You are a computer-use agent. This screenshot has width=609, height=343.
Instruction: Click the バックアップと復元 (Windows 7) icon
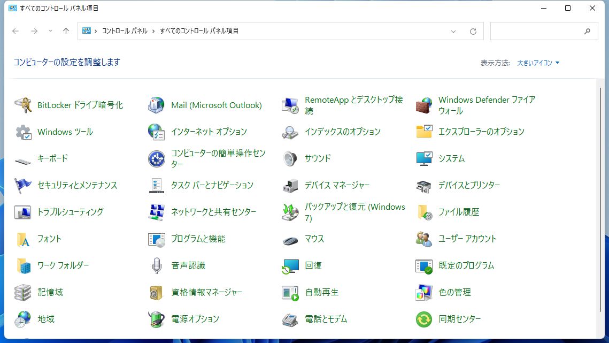(290, 212)
